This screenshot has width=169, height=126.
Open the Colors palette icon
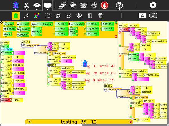click(x=37, y=16)
